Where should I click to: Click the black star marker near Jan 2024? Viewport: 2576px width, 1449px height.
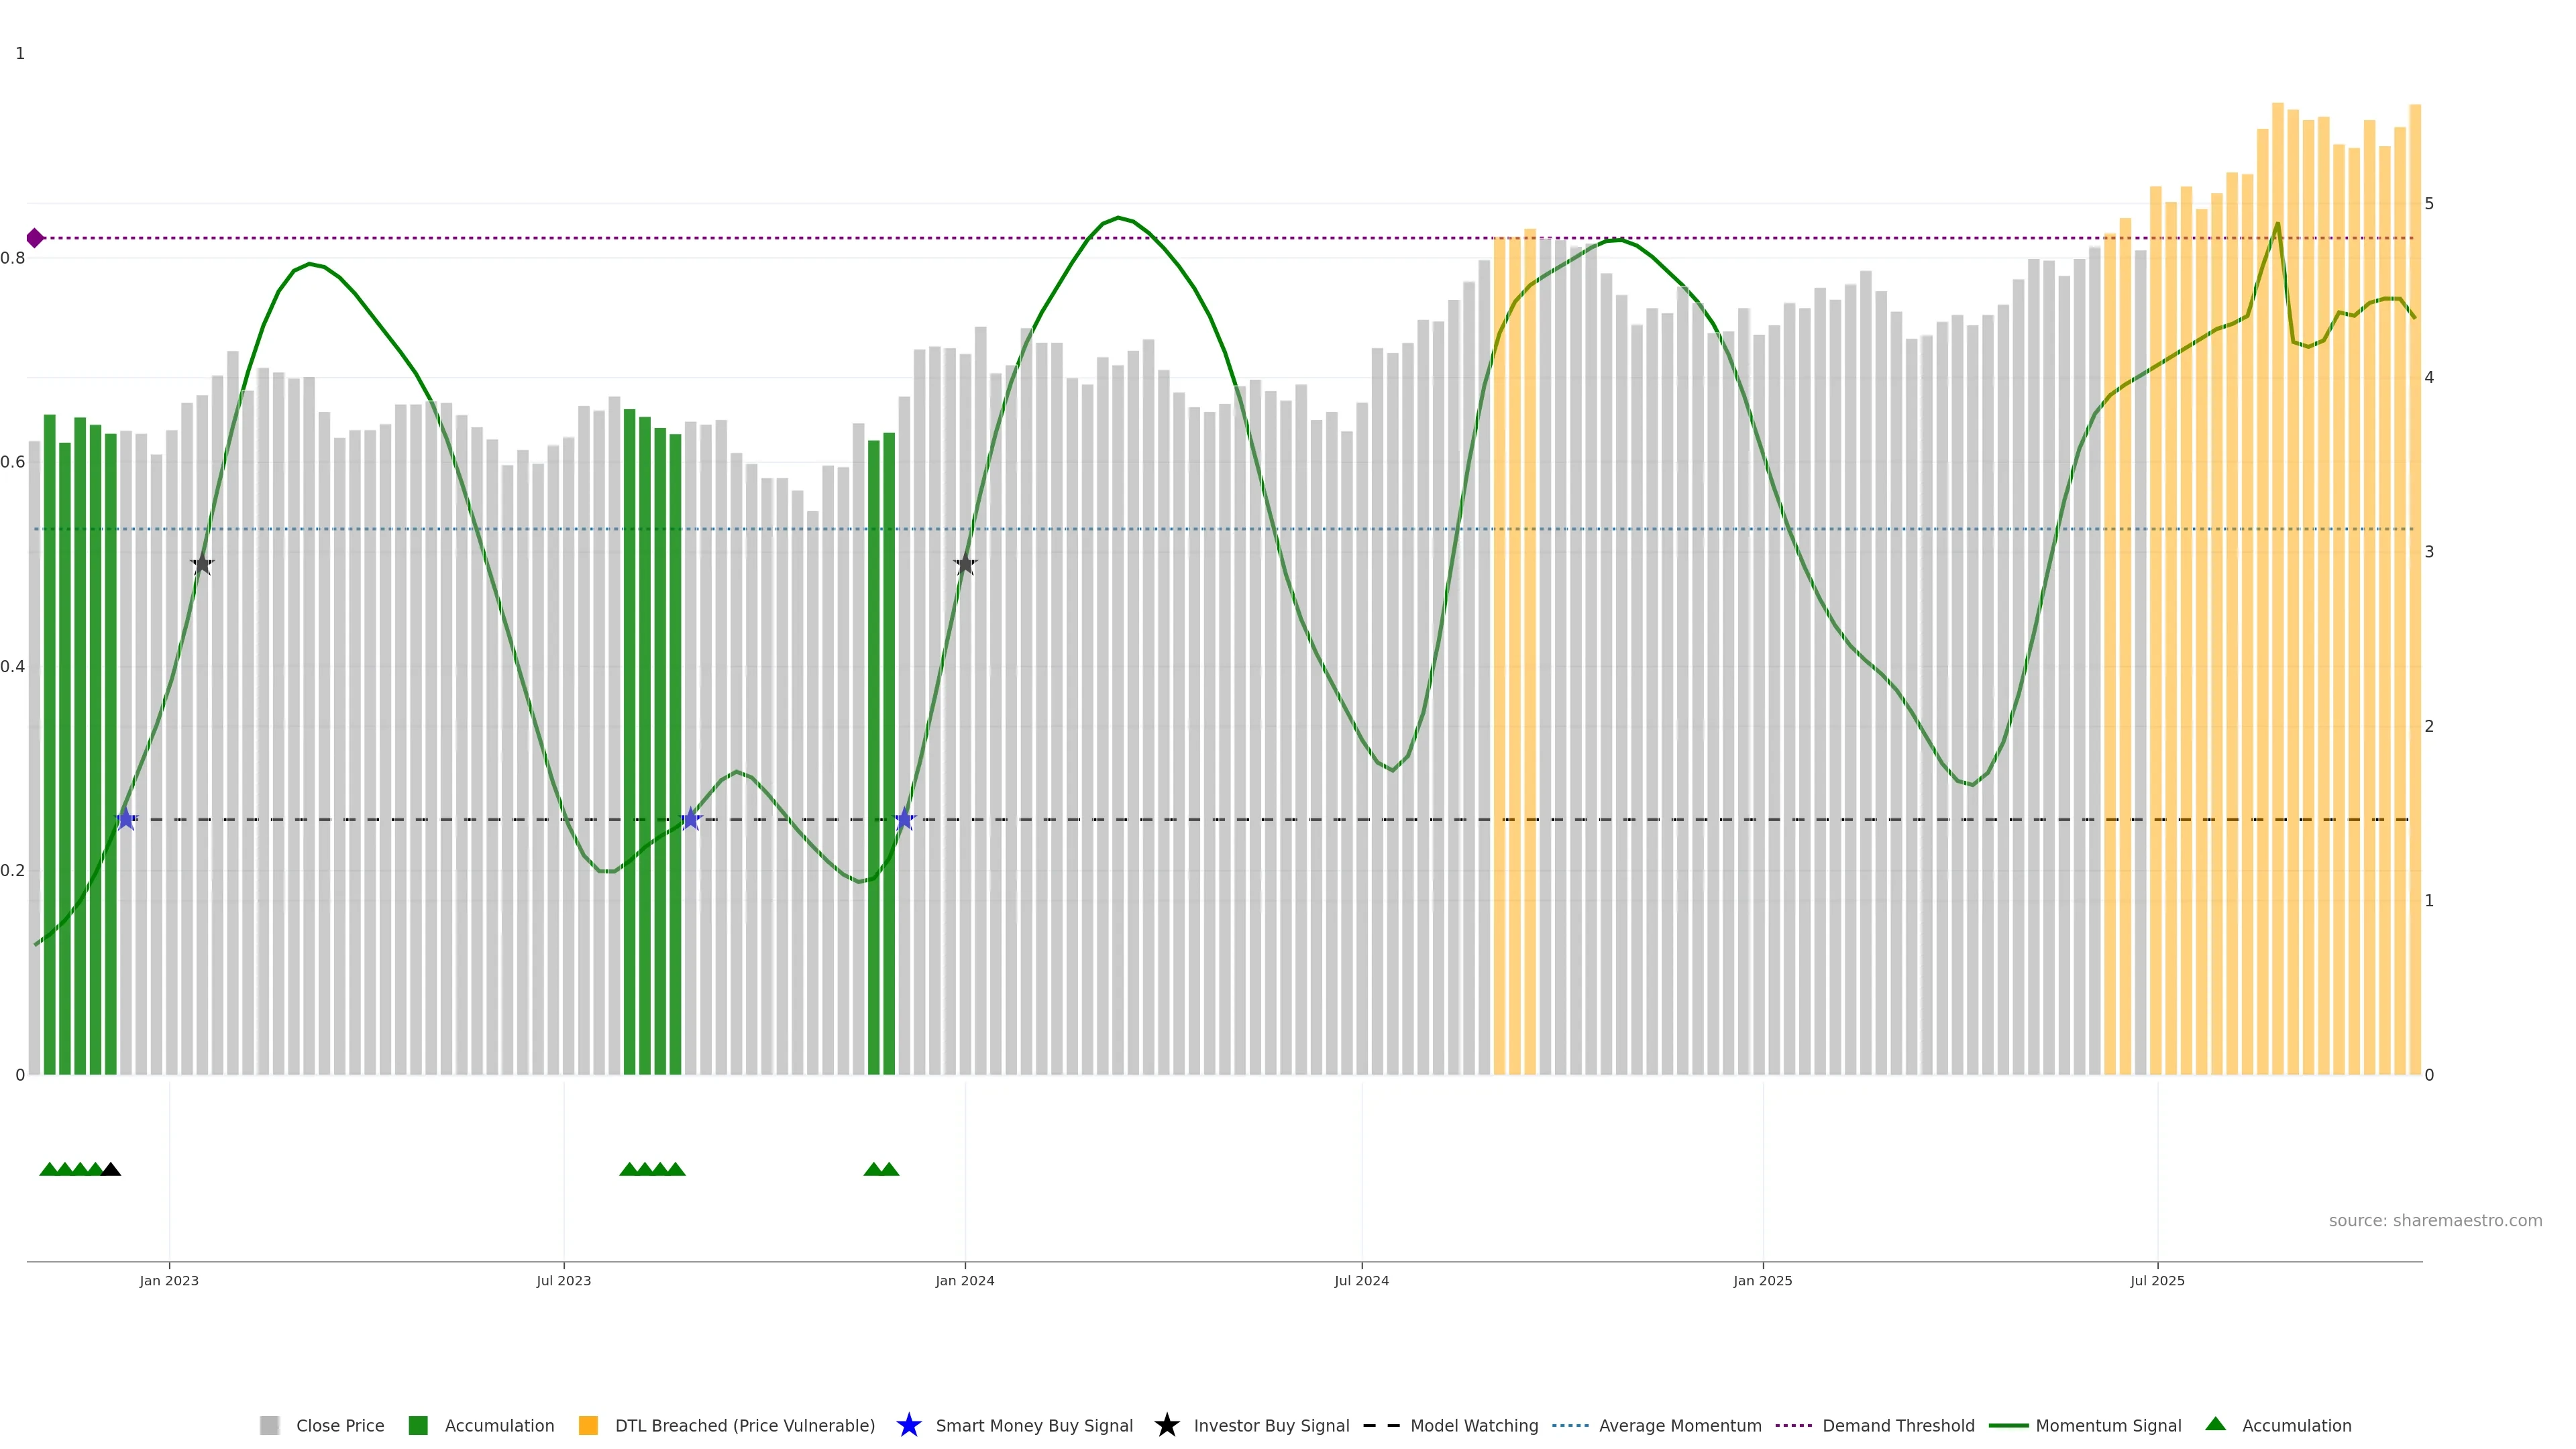[x=965, y=565]
